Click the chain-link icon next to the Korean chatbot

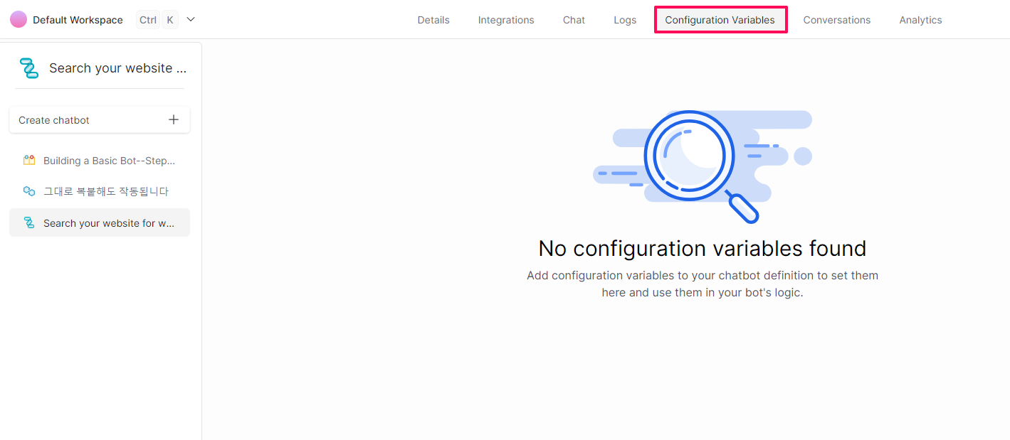click(x=29, y=191)
